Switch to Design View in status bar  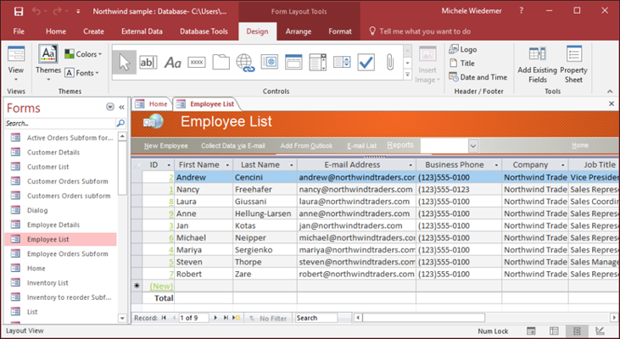[600, 331]
